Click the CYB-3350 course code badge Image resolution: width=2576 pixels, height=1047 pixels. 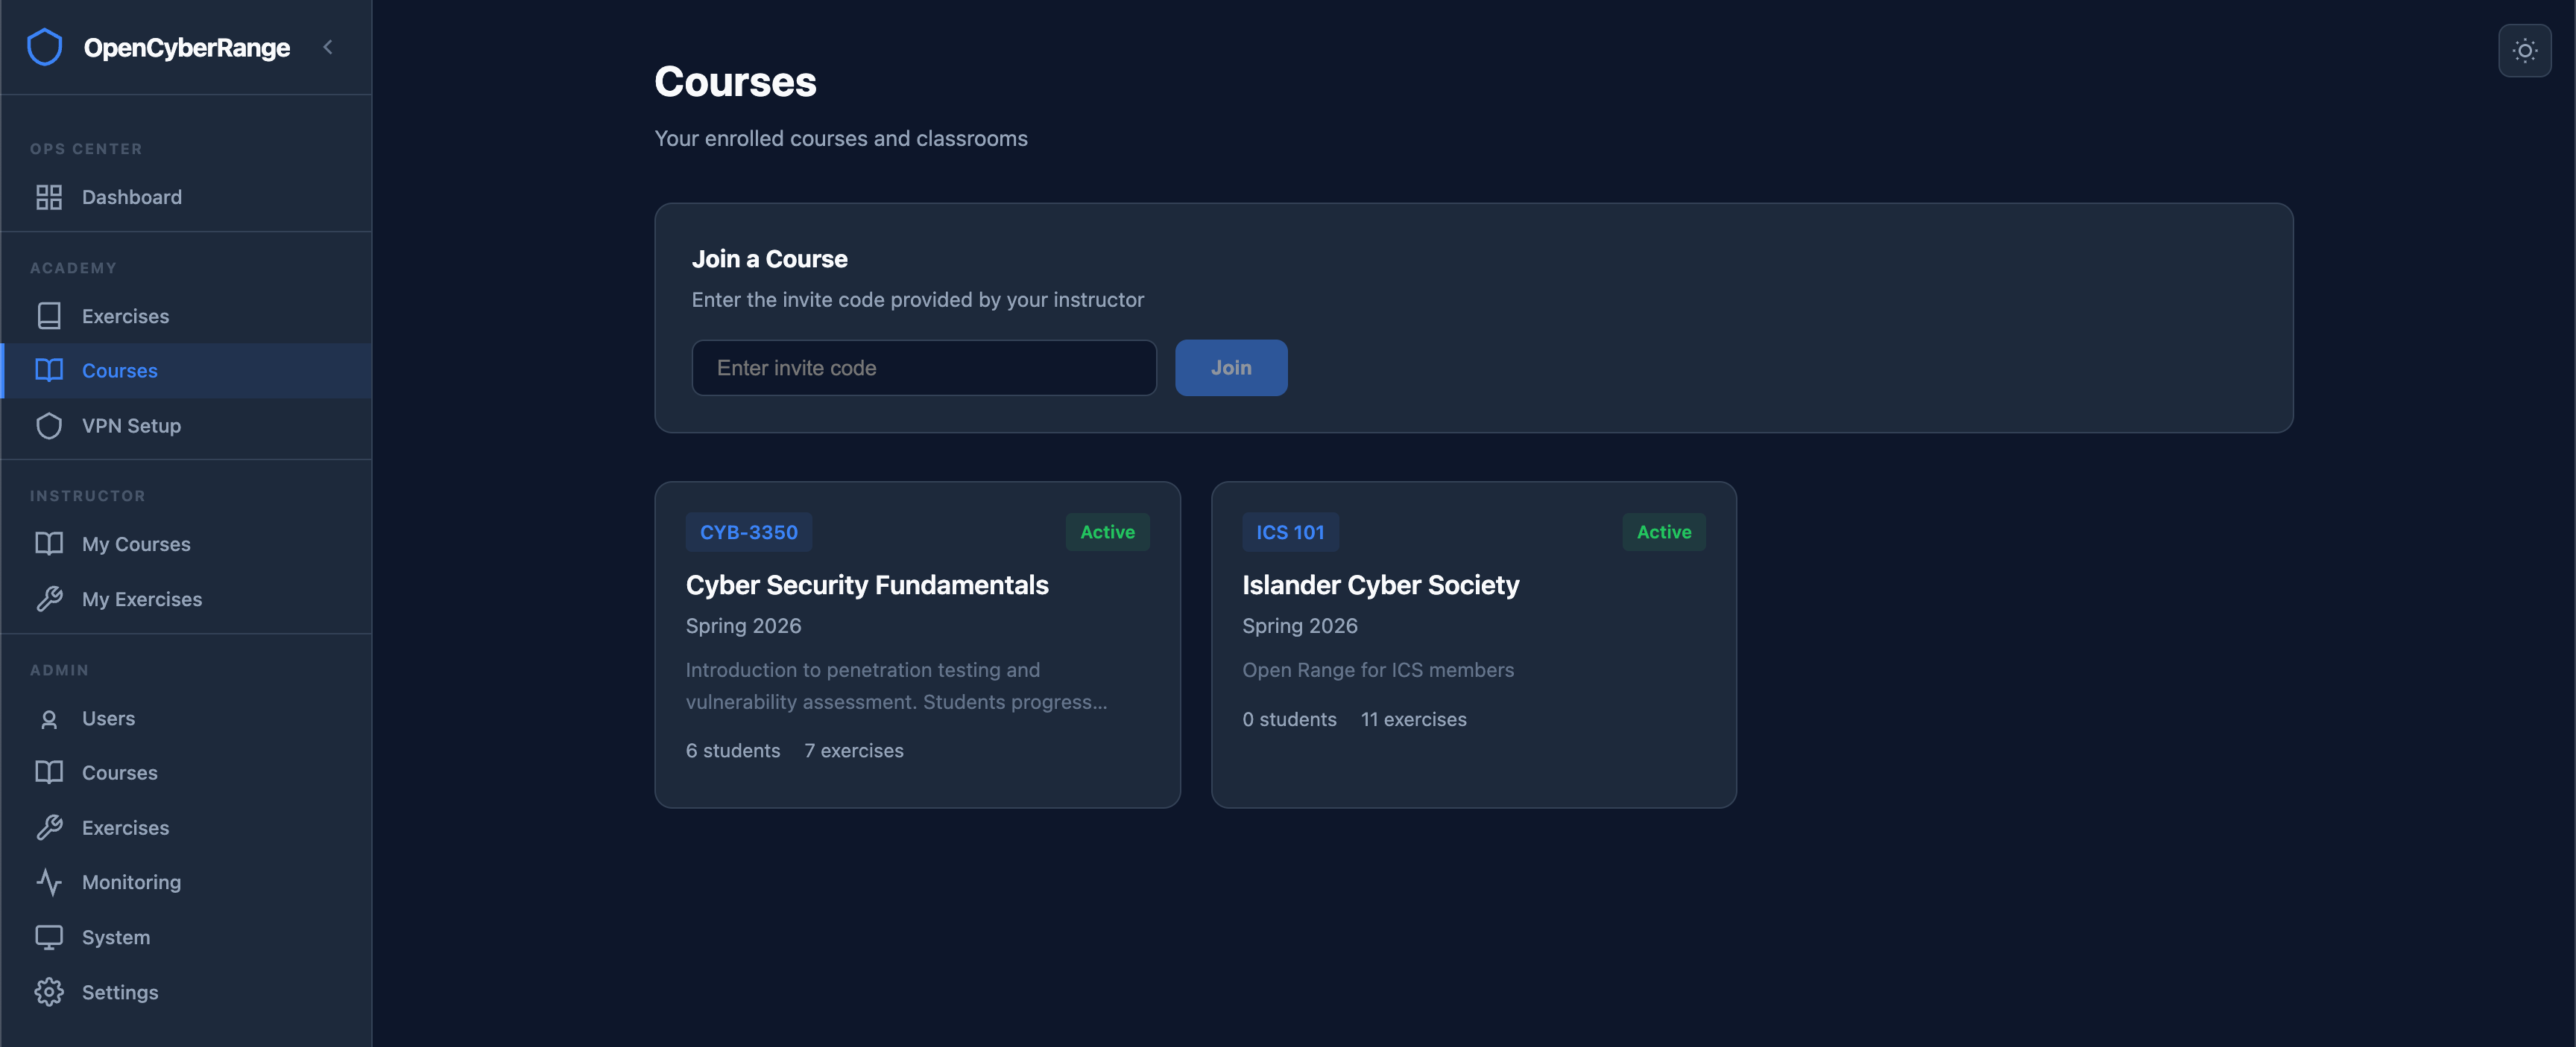pyautogui.click(x=748, y=532)
